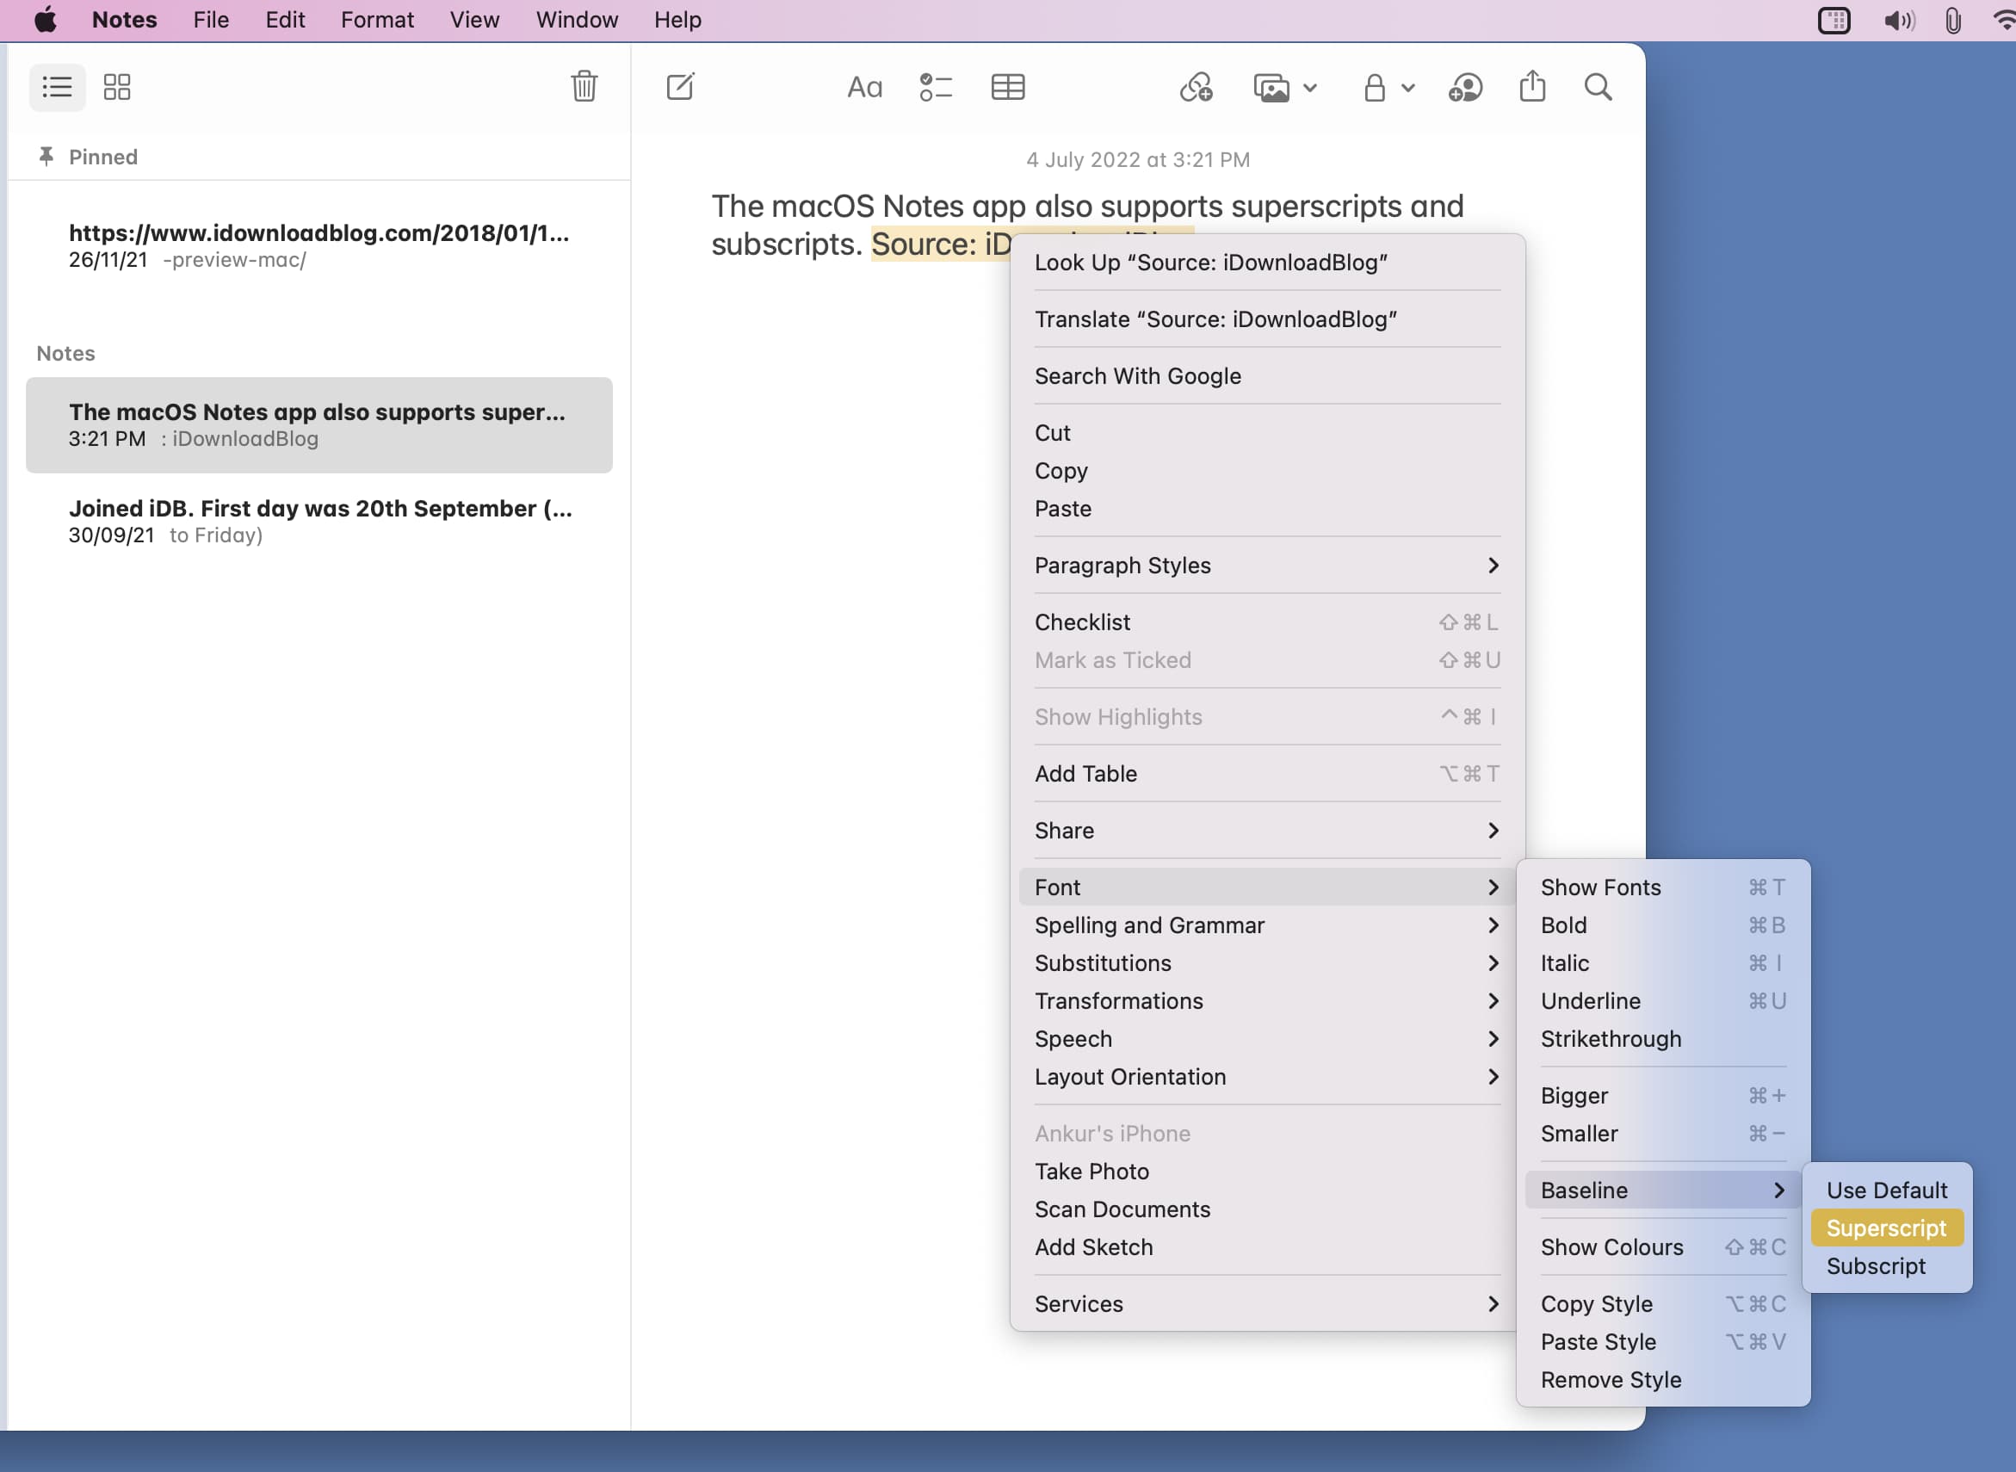Expand Baseline submenu in Font menu

tap(1662, 1190)
